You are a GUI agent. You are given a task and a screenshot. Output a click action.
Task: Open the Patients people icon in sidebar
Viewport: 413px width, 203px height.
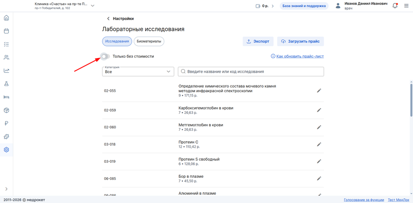[x=6, y=57]
